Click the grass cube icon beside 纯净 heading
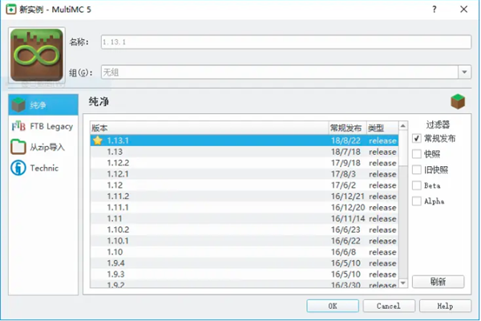This screenshot has width=481, height=321. click(458, 102)
